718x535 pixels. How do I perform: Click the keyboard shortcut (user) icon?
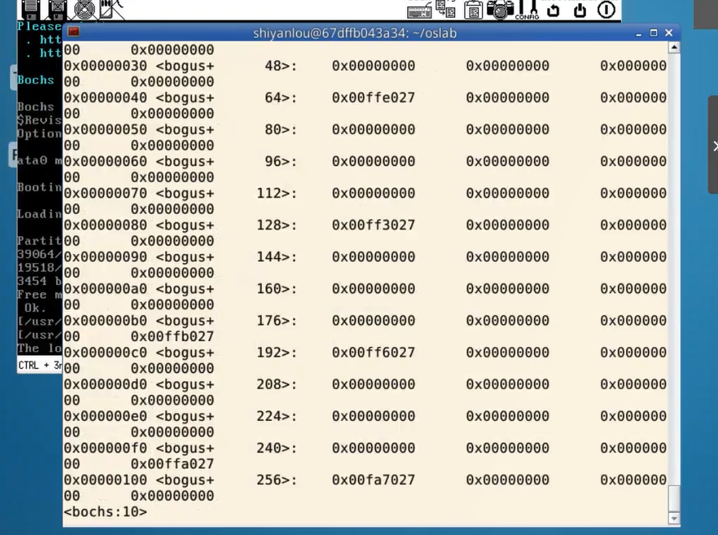click(419, 11)
